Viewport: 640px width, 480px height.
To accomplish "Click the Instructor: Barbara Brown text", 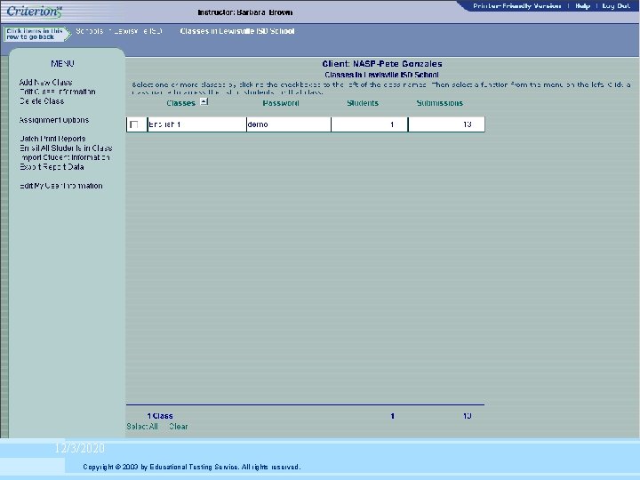I will coord(245,12).
